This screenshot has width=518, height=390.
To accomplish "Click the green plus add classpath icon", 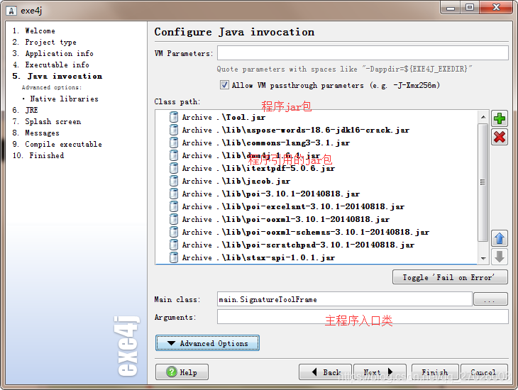I will tap(499, 118).
